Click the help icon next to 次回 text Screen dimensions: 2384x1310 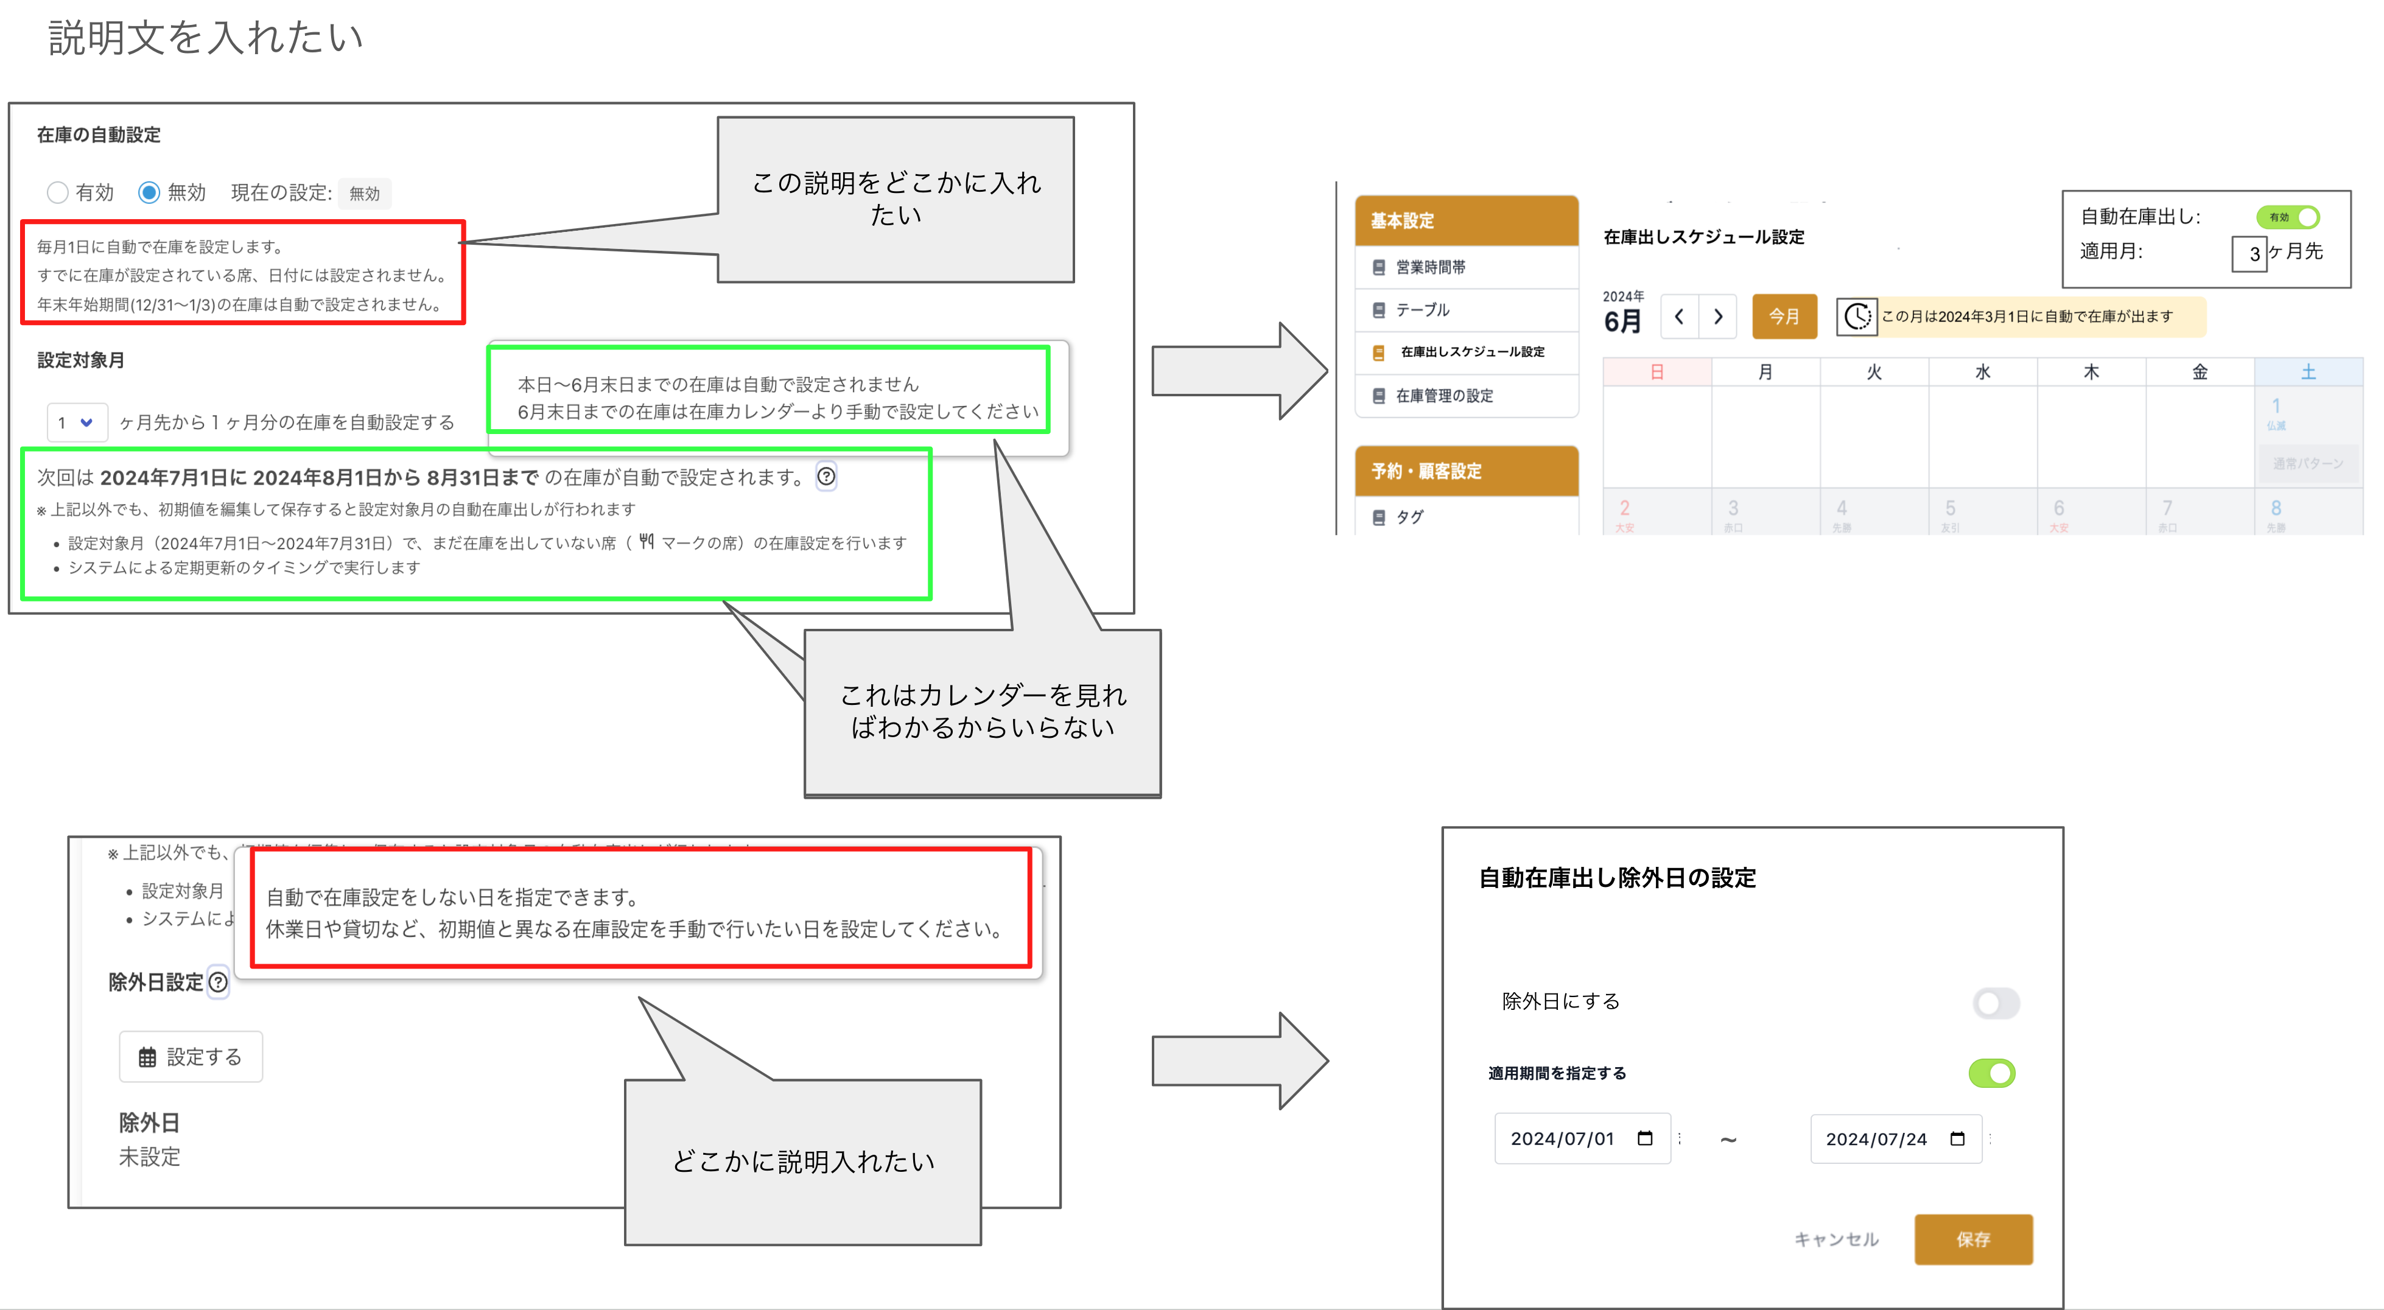(827, 477)
